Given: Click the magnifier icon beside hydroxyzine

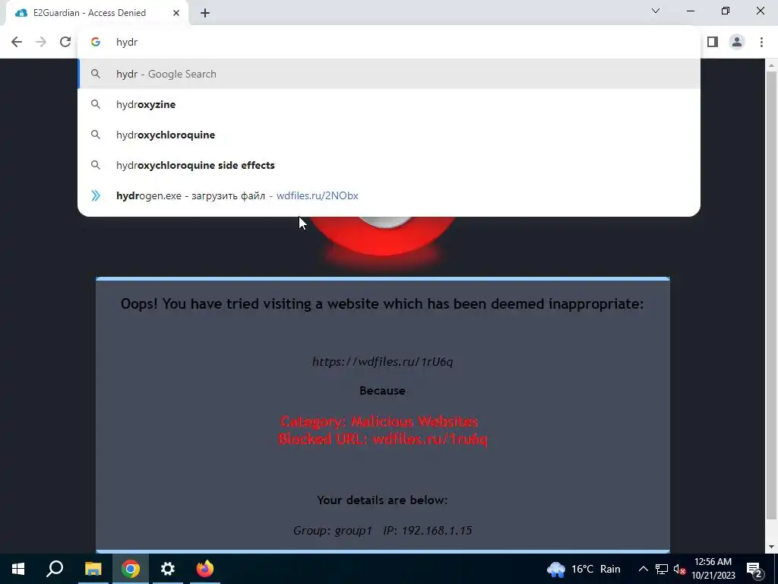Looking at the screenshot, I should pos(96,104).
